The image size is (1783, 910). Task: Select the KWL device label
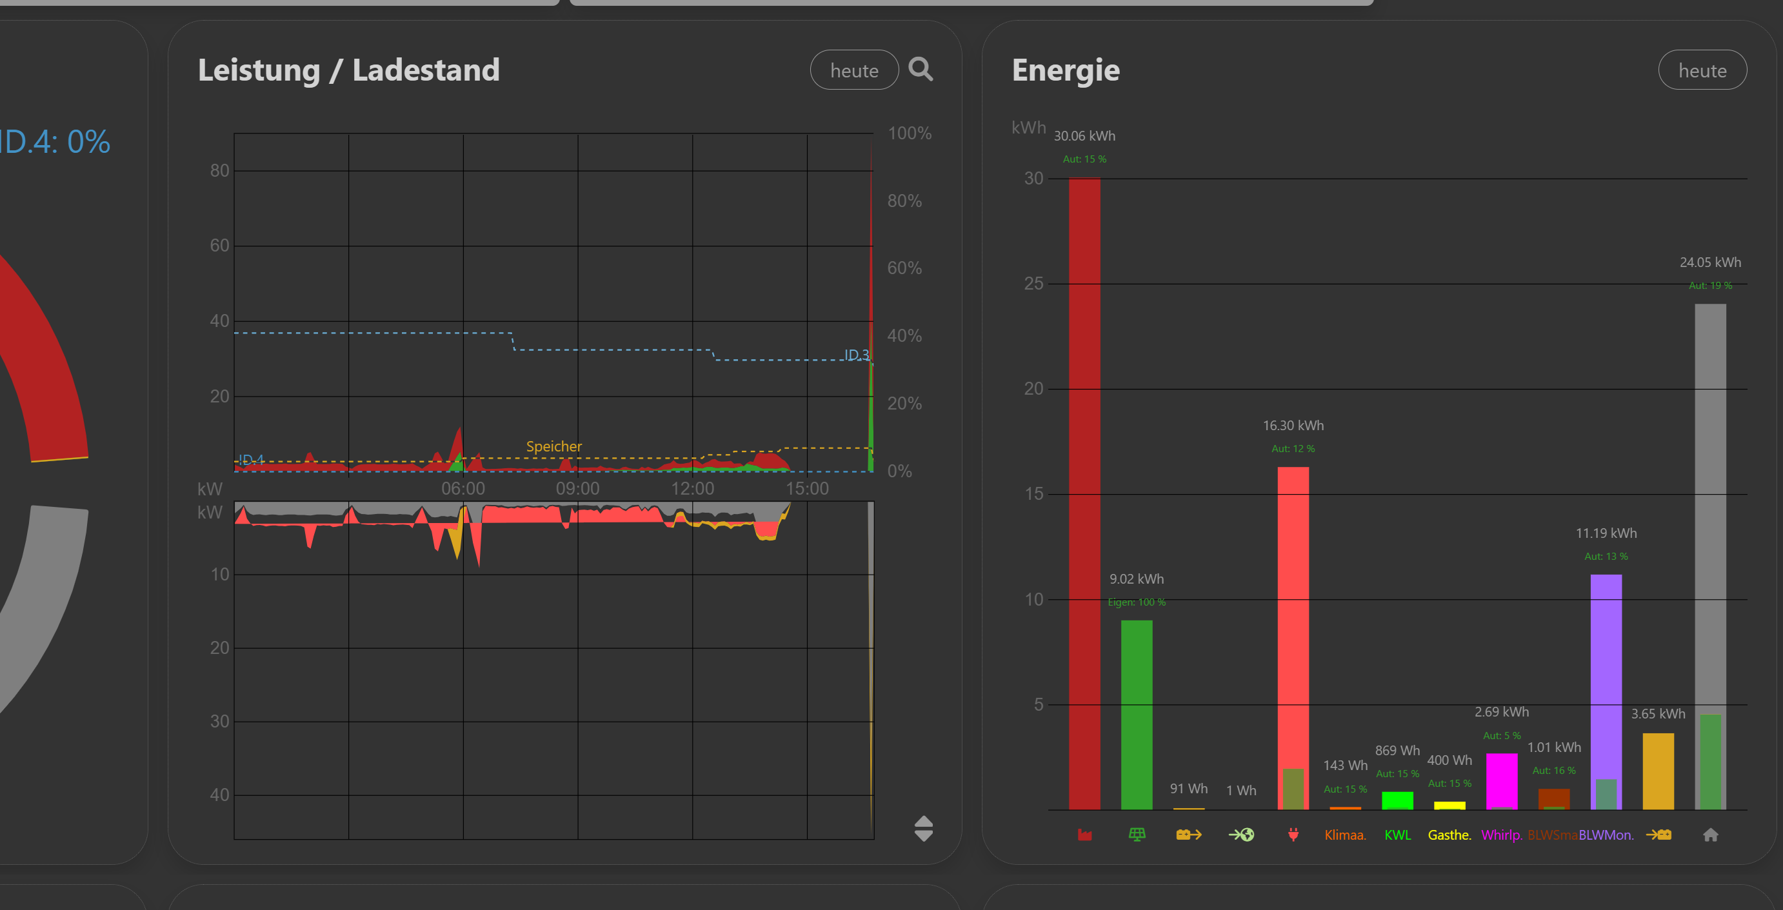tap(1397, 835)
